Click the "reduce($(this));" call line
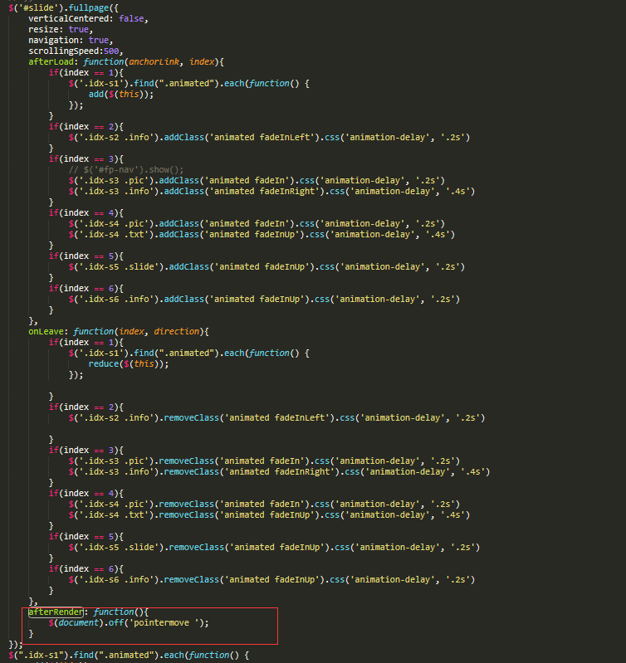The image size is (626, 663). click(x=129, y=364)
